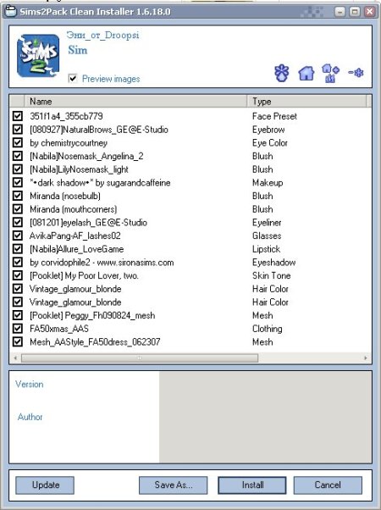Screen dimensions: 381x510
Task: Toggle the Preview images checkbox
Action: (x=73, y=79)
